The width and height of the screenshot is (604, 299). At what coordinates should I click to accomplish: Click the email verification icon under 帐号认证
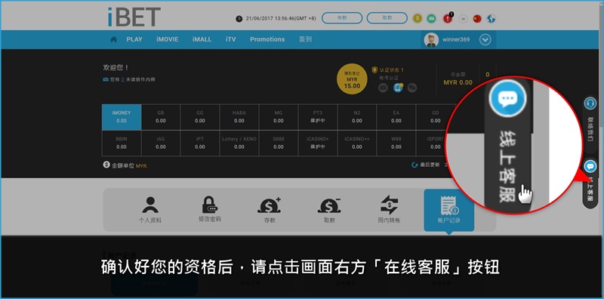[x=383, y=88]
